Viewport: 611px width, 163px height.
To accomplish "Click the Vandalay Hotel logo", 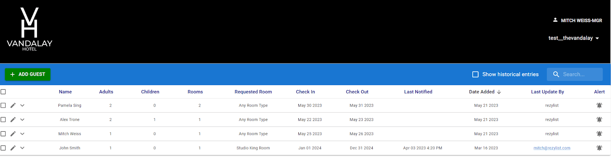I will point(29,29).
